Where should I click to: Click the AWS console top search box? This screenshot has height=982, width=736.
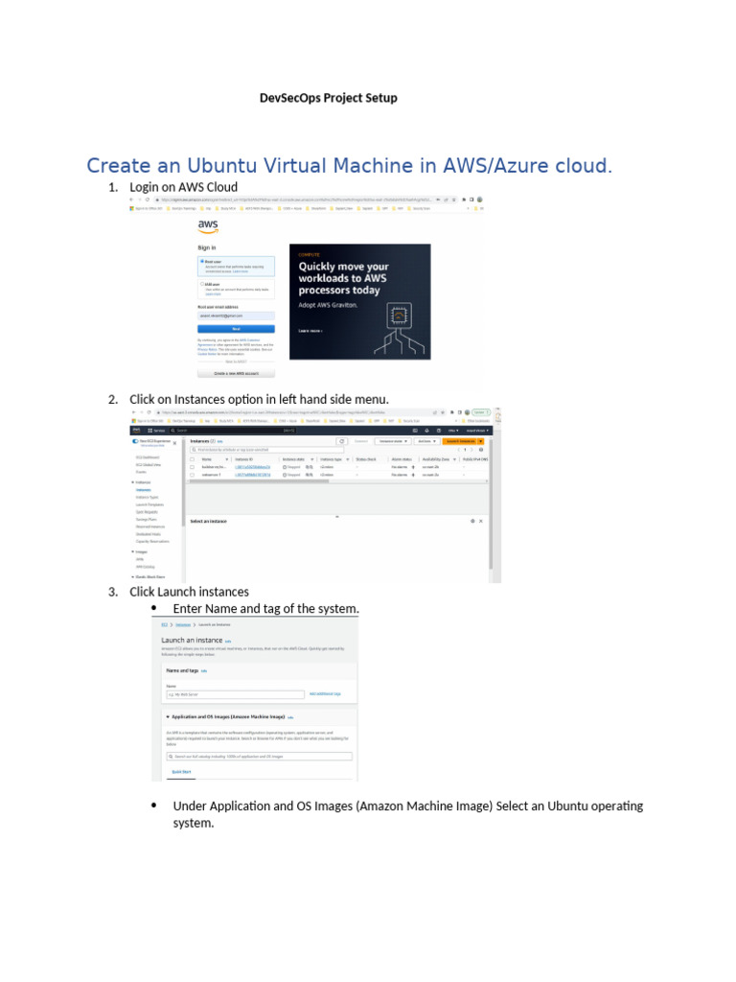pos(232,431)
